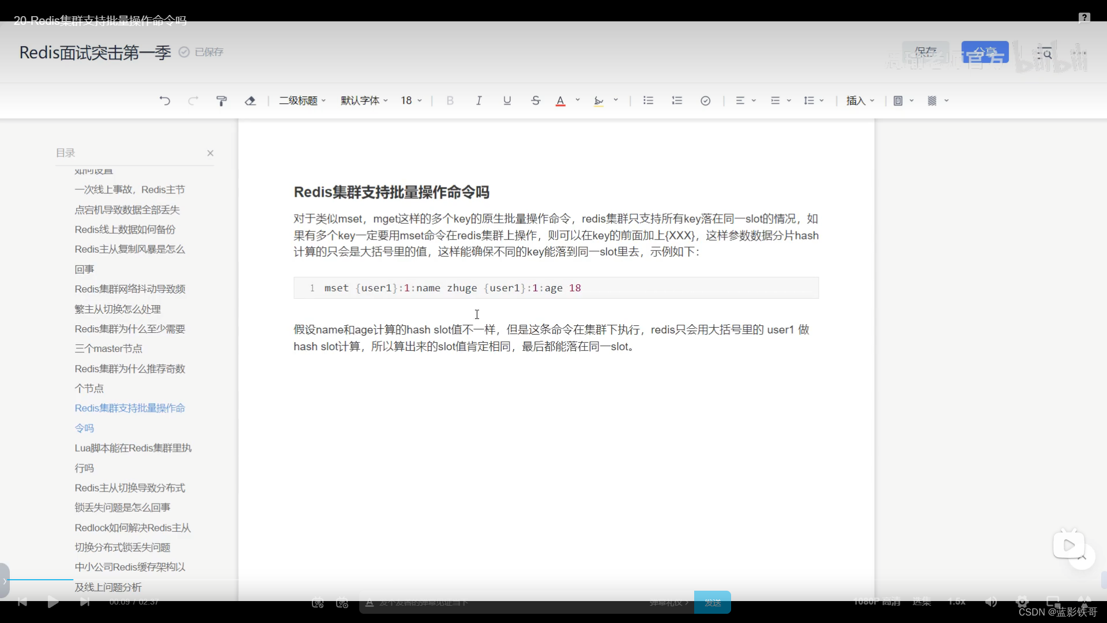The height and width of the screenshot is (623, 1107).
Task: Toggle italic formatting
Action: (479, 101)
